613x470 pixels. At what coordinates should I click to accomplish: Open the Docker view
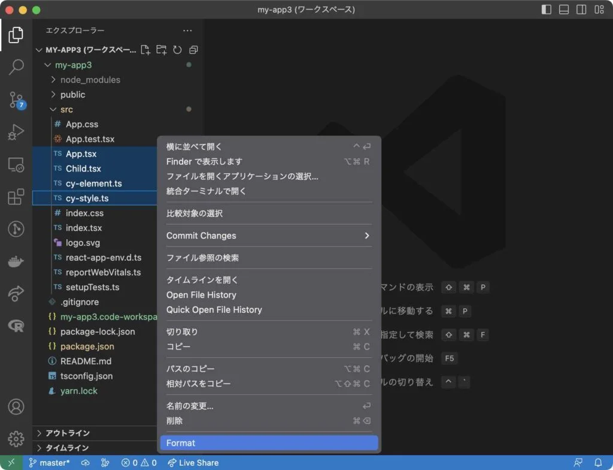coord(16,261)
